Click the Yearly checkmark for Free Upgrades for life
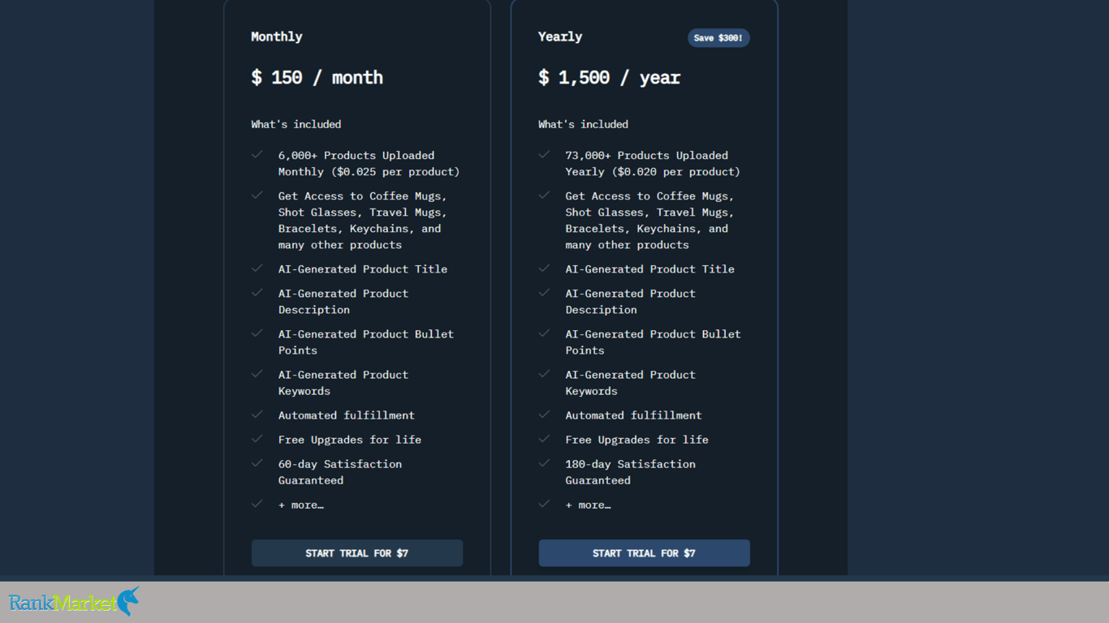This screenshot has width=1109, height=623. pyautogui.click(x=545, y=438)
